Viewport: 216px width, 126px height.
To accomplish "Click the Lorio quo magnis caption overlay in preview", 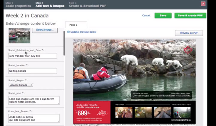I will point(161,95).
